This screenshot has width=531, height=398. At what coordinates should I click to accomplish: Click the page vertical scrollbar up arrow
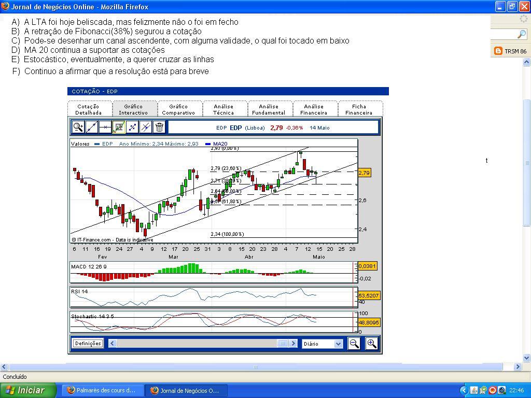tap(527, 62)
